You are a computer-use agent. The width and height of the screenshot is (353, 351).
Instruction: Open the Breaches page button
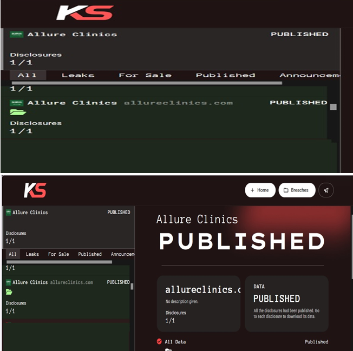[x=296, y=190]
